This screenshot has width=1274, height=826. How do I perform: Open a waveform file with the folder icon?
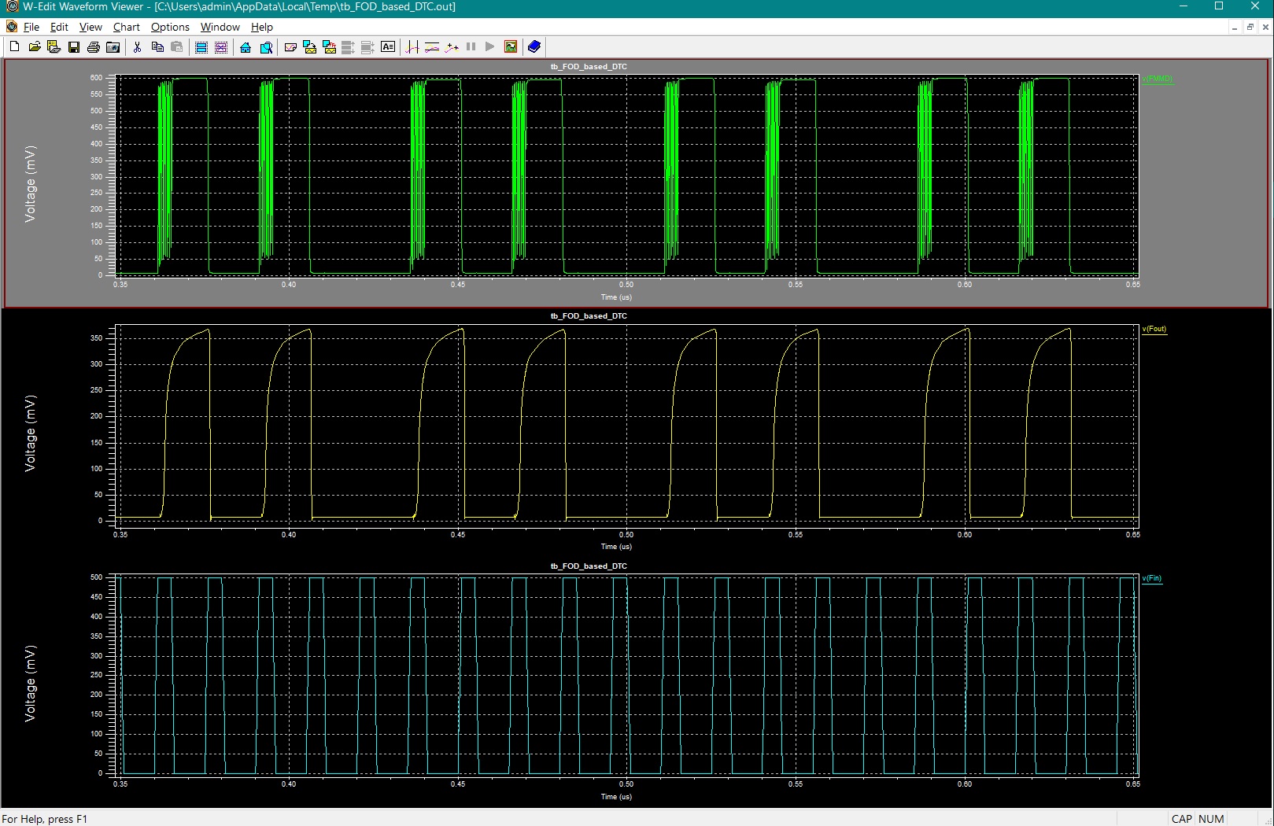(x=35, y=46)
